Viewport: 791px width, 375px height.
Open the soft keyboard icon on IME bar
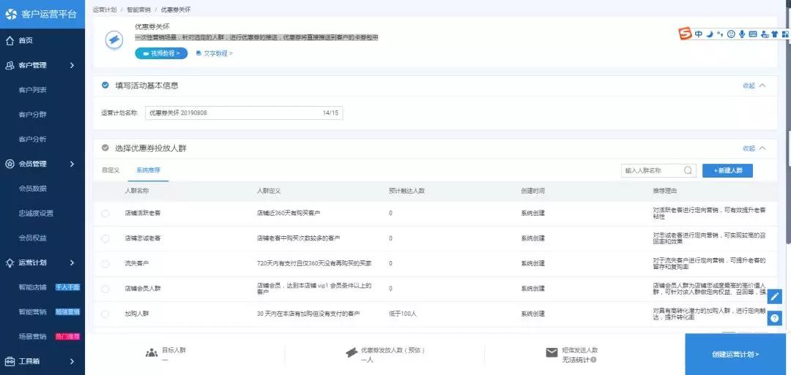point(753,34)
